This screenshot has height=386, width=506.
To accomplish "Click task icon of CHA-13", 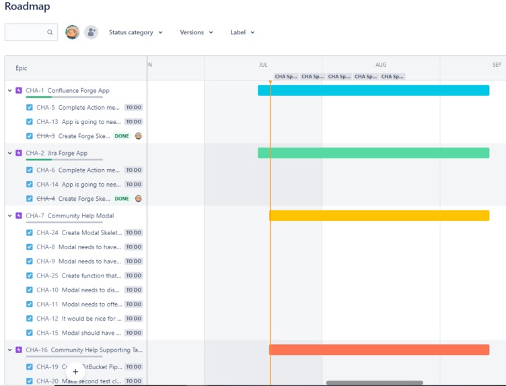I will click(30, 121).
